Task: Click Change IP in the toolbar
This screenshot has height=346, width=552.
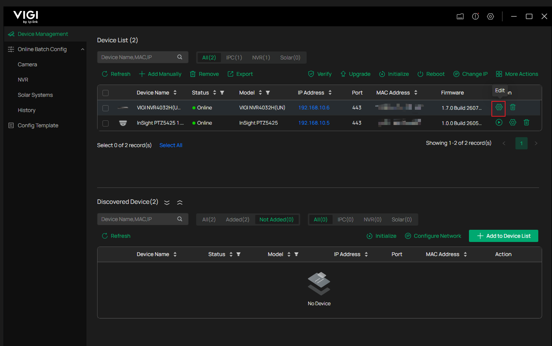Action: 470,74
